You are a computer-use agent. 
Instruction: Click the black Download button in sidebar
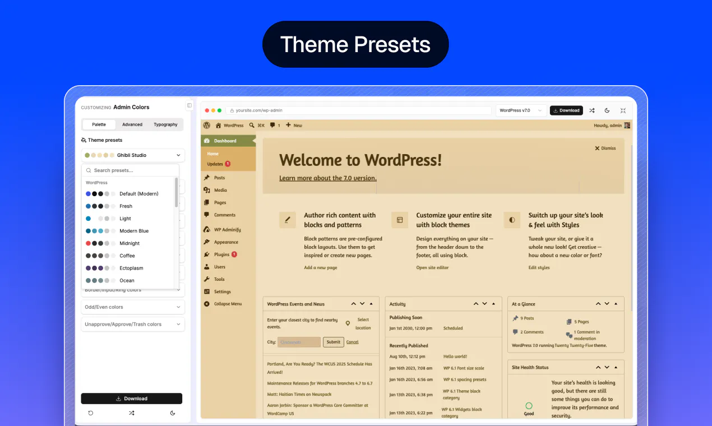click(x=132, y=399)
